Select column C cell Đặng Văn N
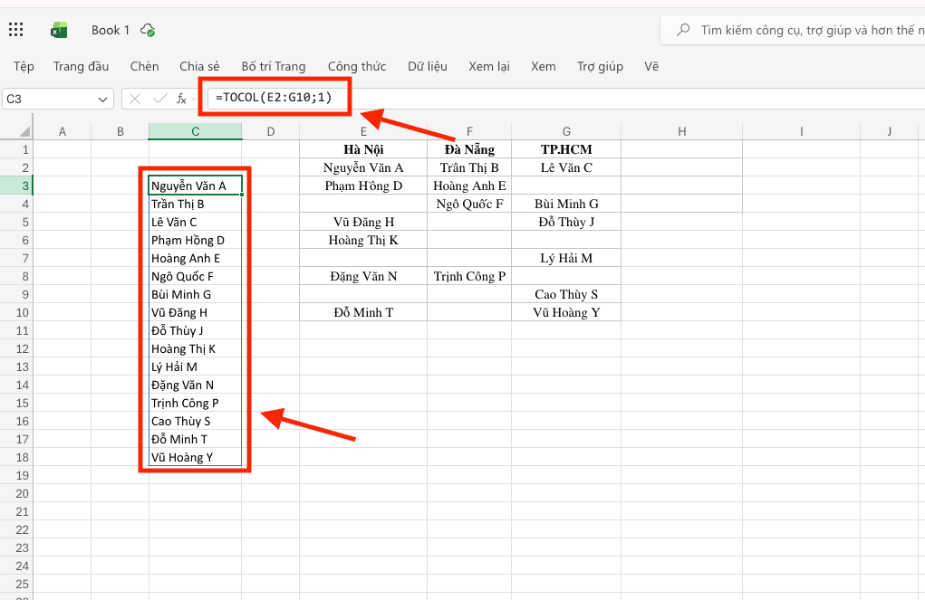This screenshot has width=925, height=600. click(x=196, y=385)
